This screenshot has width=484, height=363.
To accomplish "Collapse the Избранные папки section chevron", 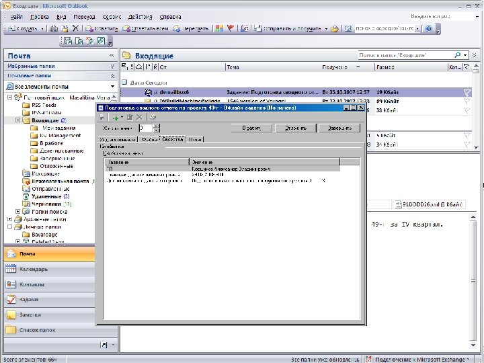I will pos(112,66).
